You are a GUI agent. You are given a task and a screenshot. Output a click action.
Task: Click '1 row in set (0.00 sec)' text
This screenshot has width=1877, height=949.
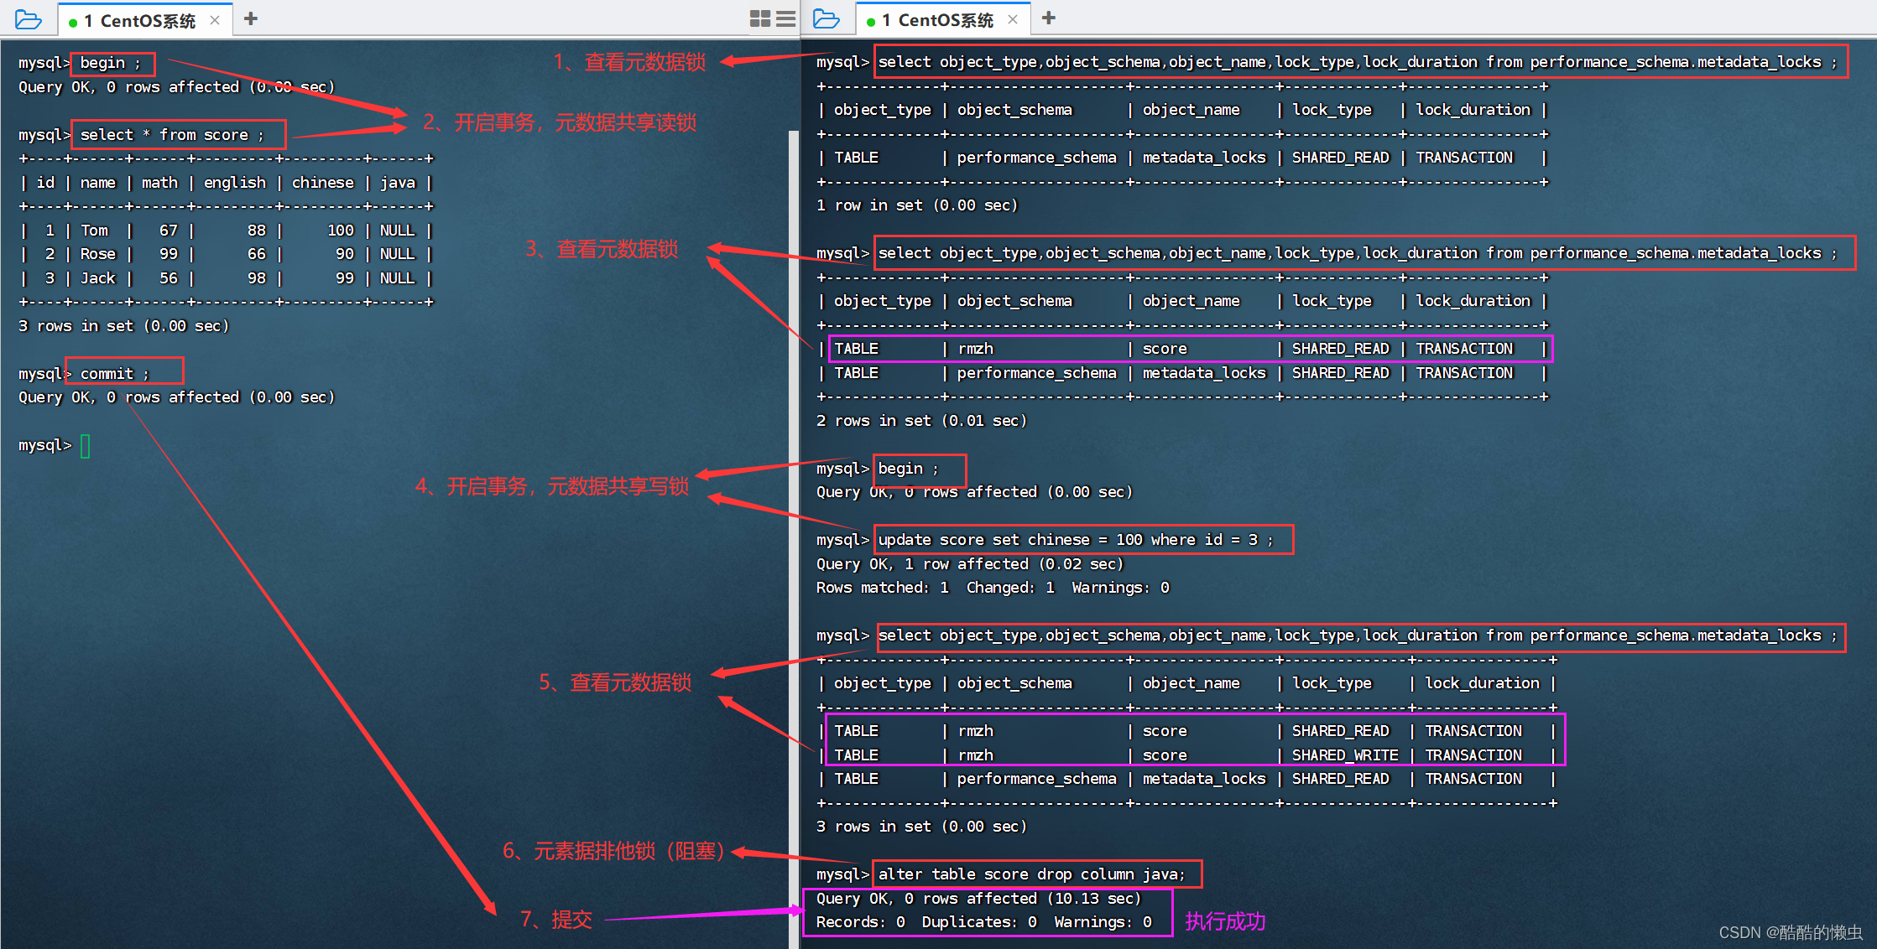pos(916,205)
